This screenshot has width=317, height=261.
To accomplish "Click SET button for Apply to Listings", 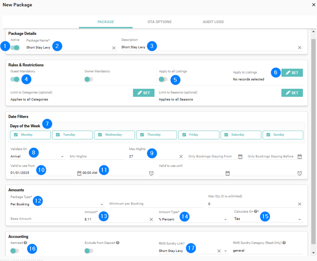I will 292,73.
